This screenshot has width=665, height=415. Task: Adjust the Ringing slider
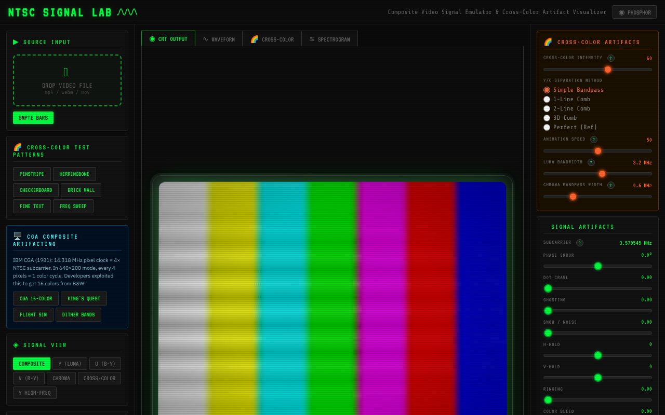597,400
